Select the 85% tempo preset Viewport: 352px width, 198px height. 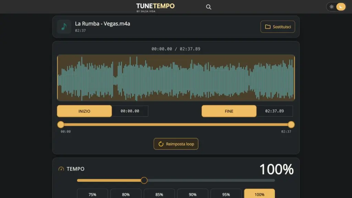click(159, 194)
